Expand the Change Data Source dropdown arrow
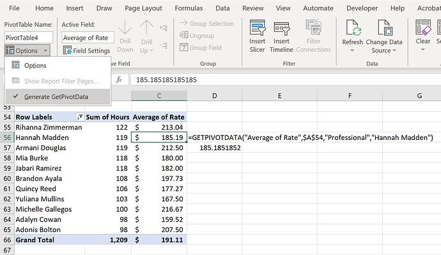This screenshot has width=441, height=255. tap(394, 50)
